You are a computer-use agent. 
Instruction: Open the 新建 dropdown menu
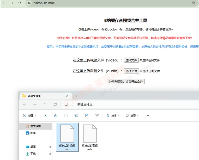[x=30, y=115]
